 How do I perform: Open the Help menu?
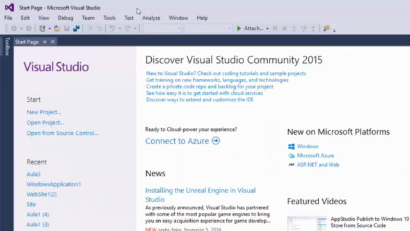202,18
